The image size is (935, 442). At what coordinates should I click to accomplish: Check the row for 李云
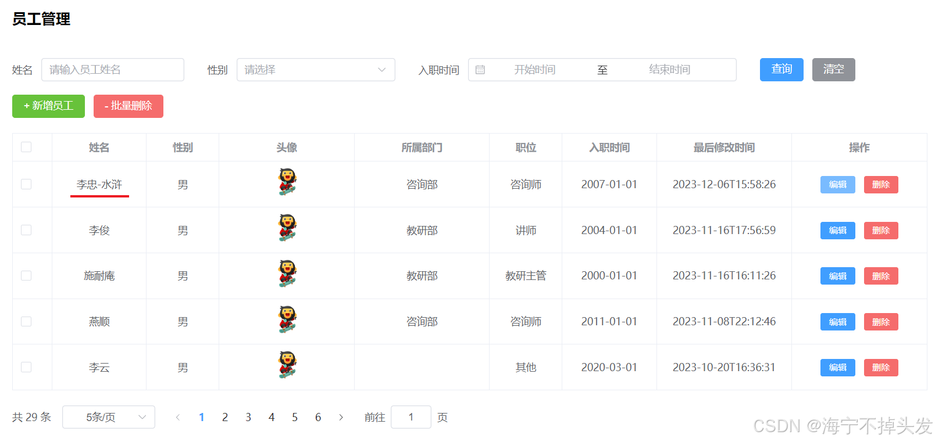26,367
